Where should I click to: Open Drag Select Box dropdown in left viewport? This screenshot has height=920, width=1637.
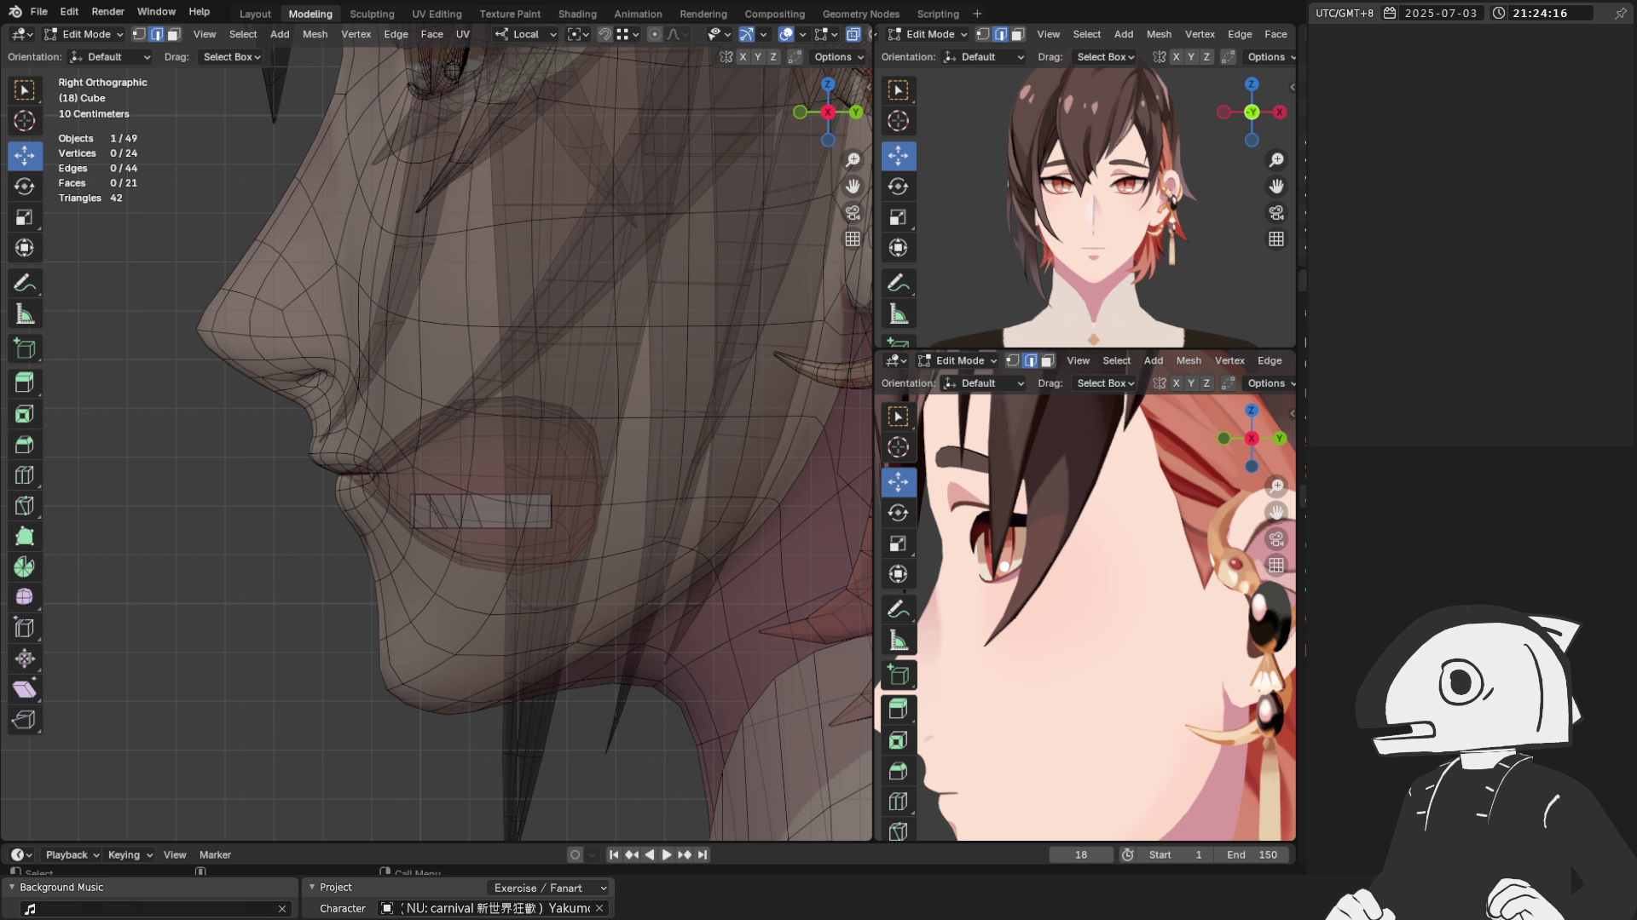point(232,57)
